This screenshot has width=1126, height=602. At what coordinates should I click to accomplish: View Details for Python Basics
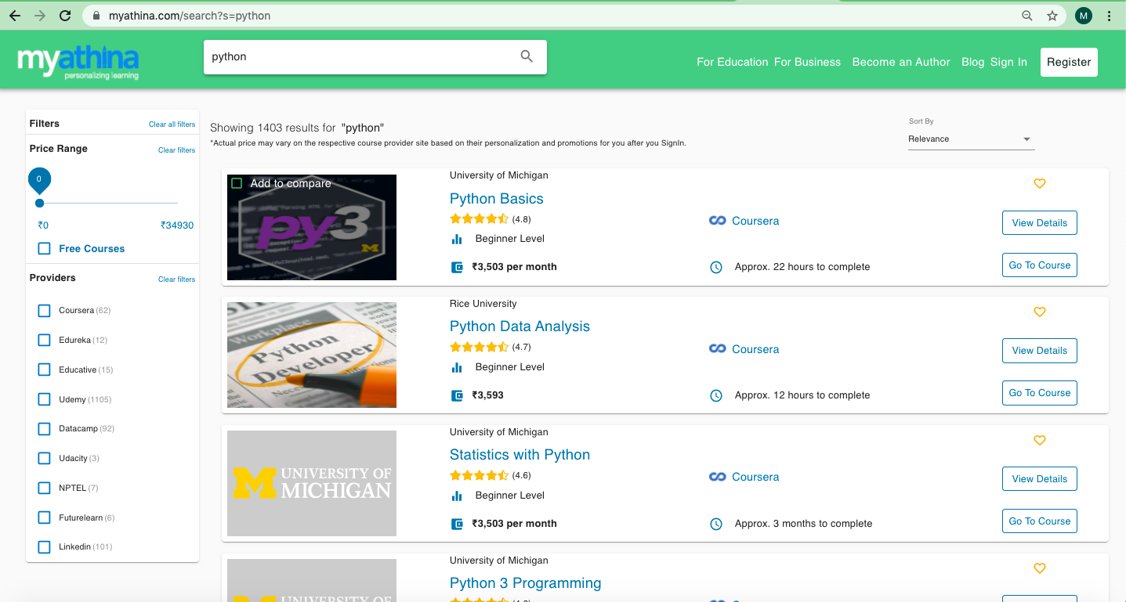1040,223
